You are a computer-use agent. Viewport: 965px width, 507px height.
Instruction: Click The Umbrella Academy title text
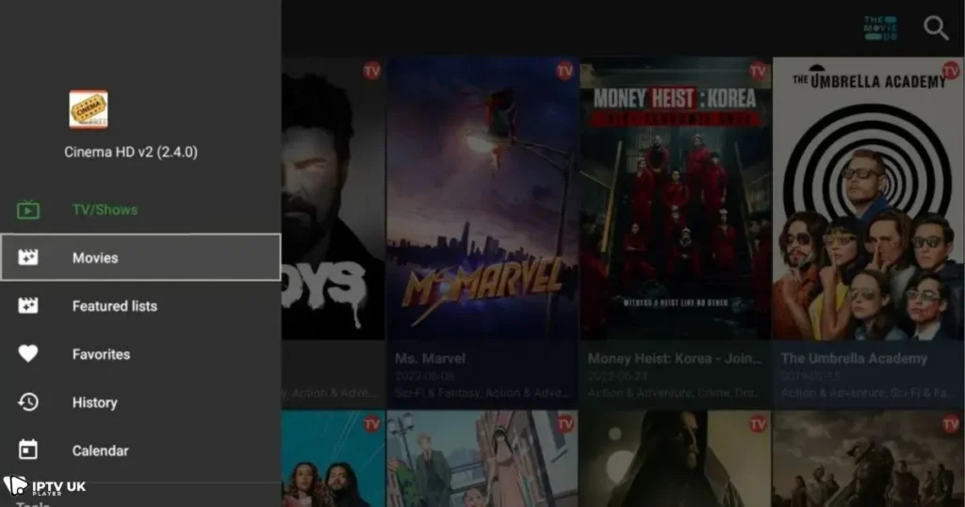854,358
